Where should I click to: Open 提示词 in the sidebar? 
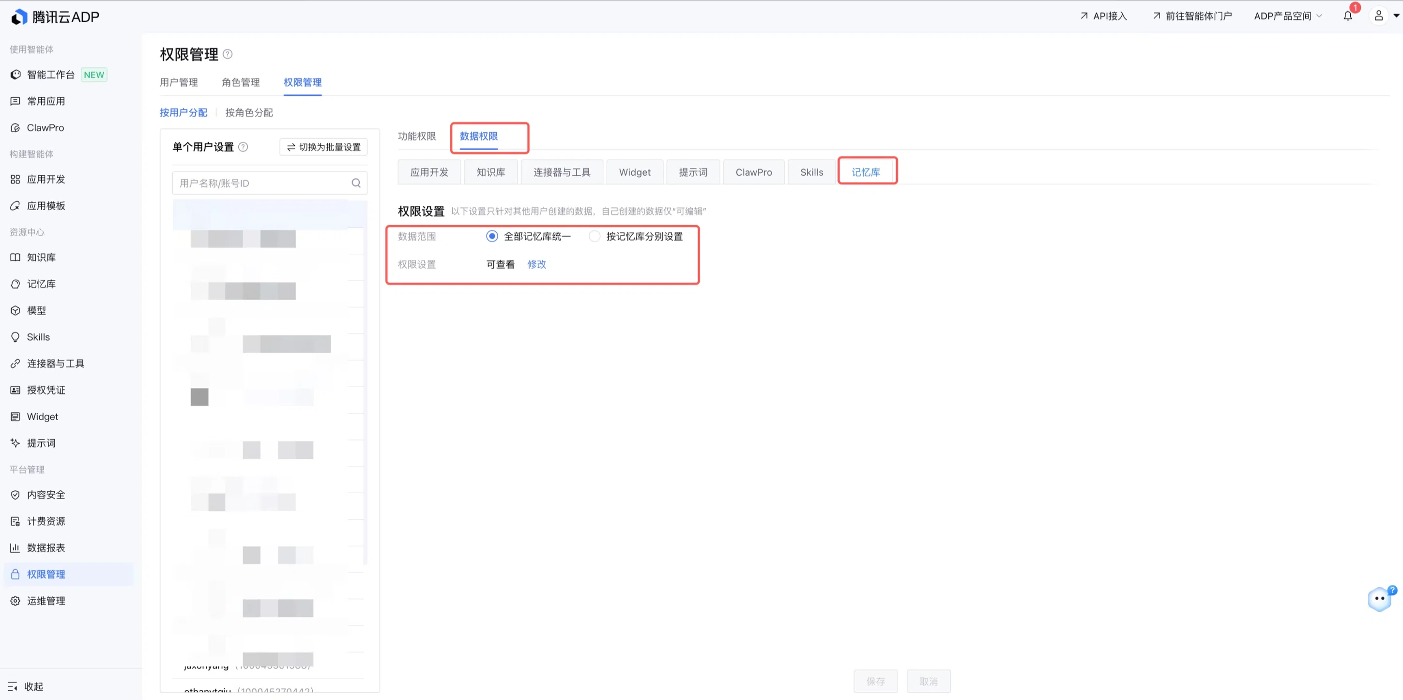tap(41, 443)
